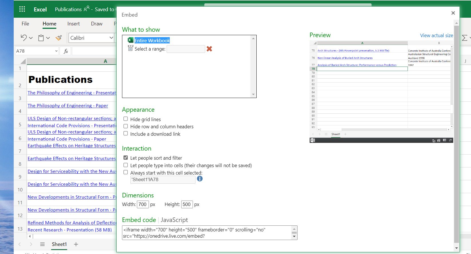The width and height of the screenshot is (471, 254).
Task: Enable Hide grid lines checkbox
Action: 125,119
